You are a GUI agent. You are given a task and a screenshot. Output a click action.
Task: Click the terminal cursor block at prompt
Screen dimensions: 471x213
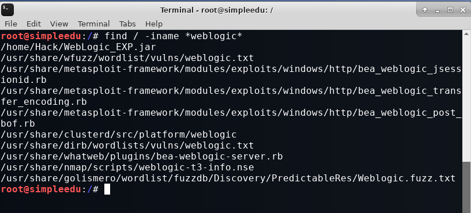click(107, 189)
